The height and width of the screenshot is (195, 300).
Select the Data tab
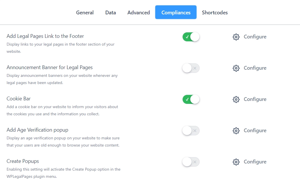click(110, 12)
